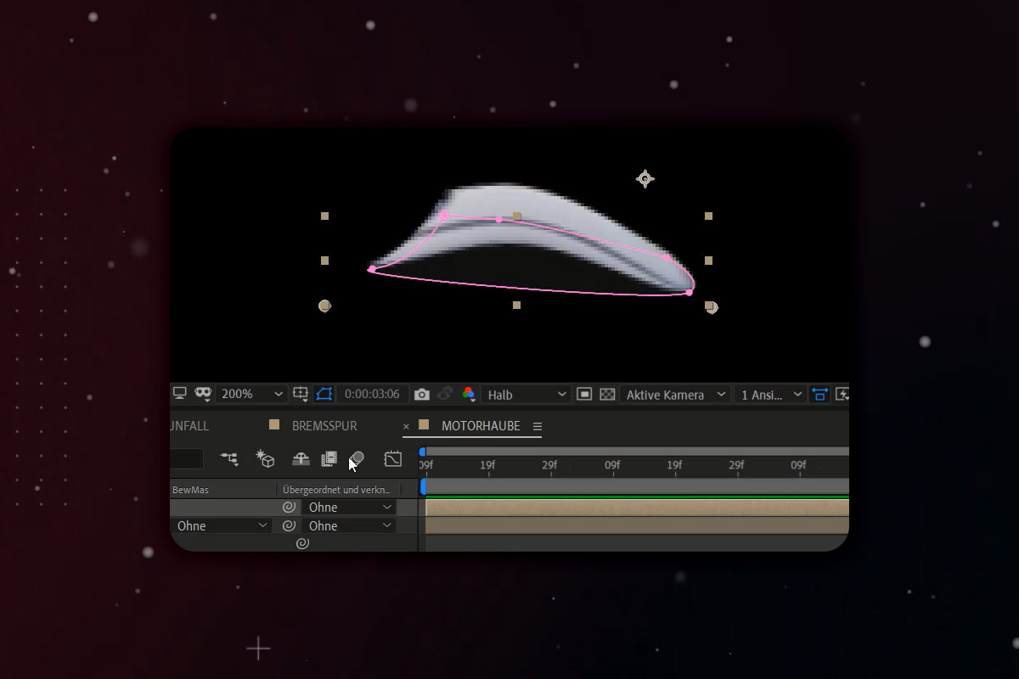Click the work area bar above layers
This screenshot has height=679, width=1019.
pyautogui.click(x=637, y=485)
